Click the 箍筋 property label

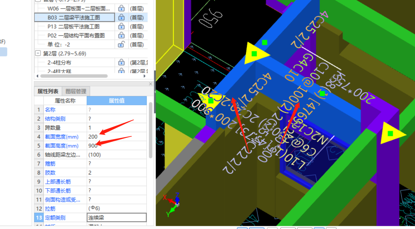pyautogui.click(x=50, y=164)
